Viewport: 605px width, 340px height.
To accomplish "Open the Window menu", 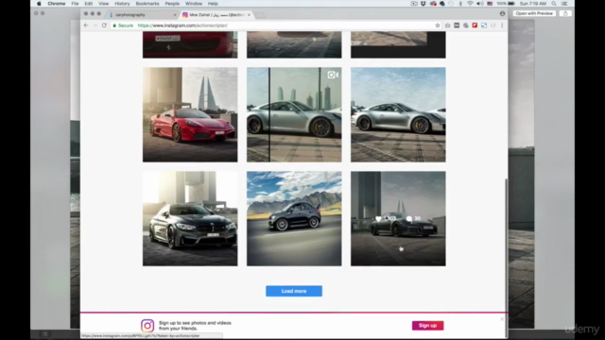I will (194, 4).
